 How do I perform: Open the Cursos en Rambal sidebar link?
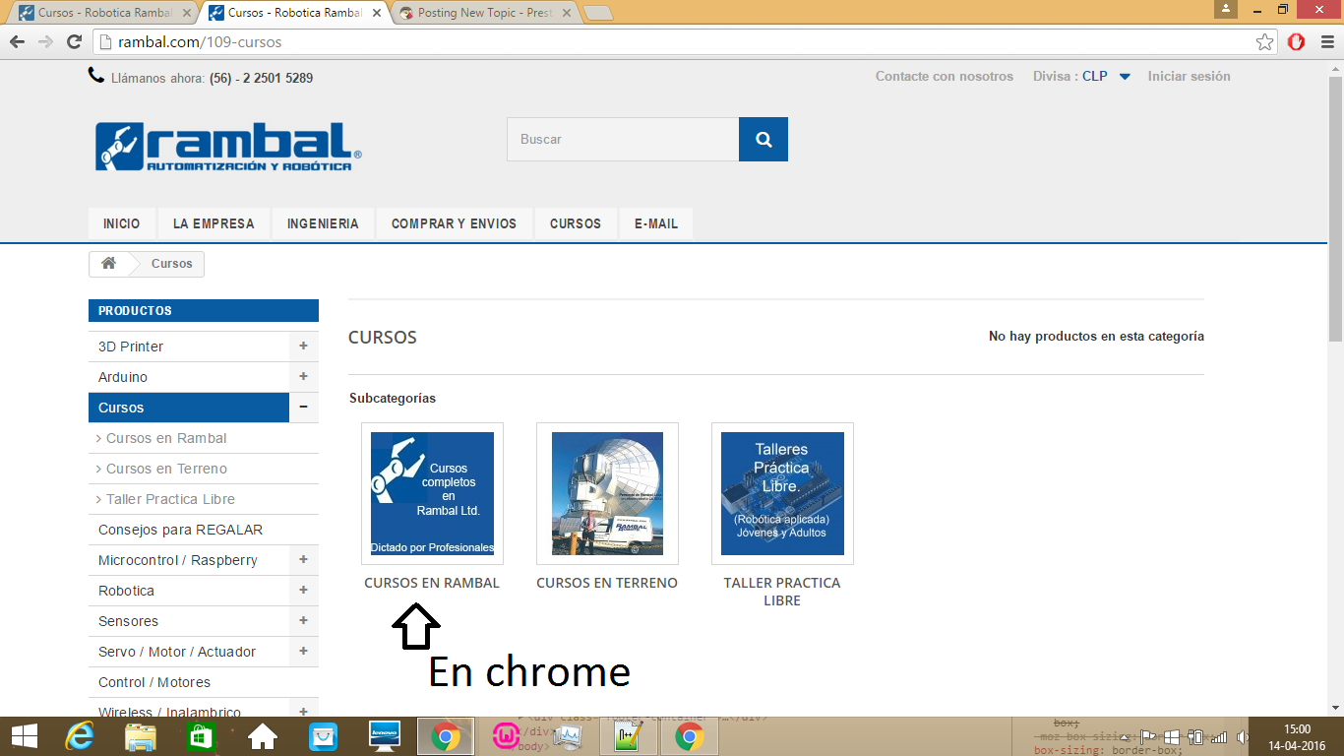pos(166,438)
